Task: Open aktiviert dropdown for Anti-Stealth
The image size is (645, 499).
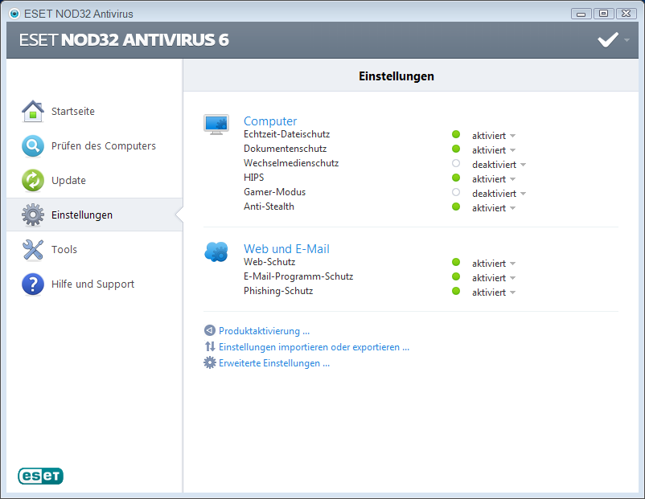Action: pos(494,208)
